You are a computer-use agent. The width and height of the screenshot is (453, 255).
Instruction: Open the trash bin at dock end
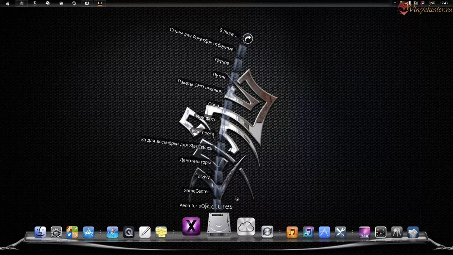(x=413, y=232)
